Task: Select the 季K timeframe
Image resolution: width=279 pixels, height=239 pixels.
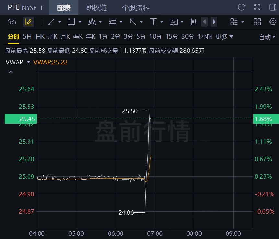Action: pos(78,37)
